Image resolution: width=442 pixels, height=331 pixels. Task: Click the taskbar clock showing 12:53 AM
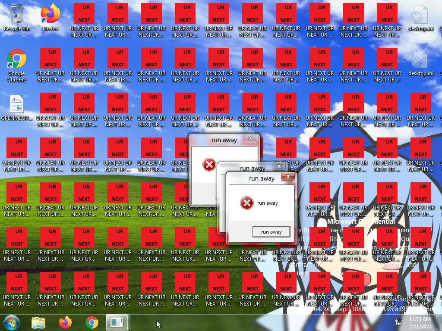pos(420,323)
